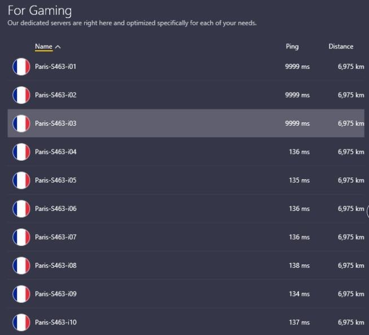The image size is (369, 335).
Task: Click the scroll handle at right edge
Action: (367, 211)
